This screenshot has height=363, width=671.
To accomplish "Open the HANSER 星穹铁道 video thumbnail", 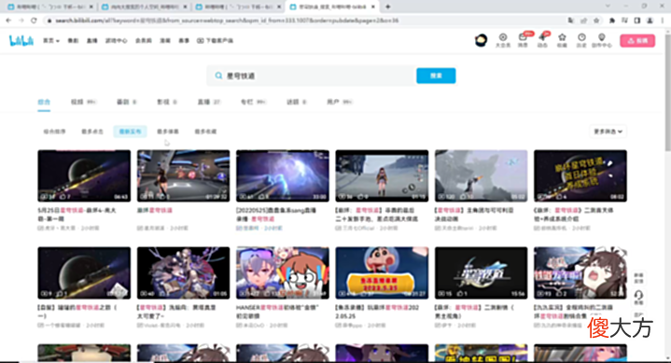I will point(283,272).
